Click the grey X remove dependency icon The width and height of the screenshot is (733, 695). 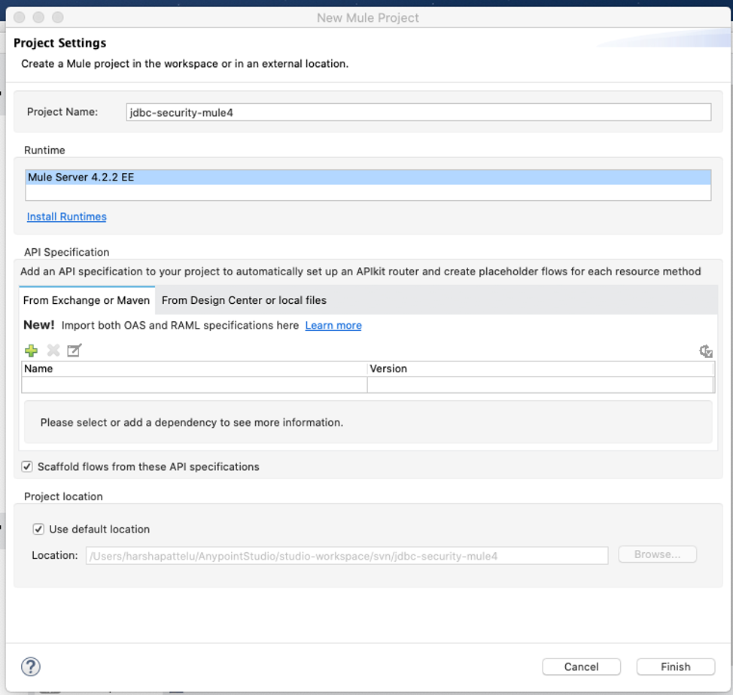pos(53,351)
